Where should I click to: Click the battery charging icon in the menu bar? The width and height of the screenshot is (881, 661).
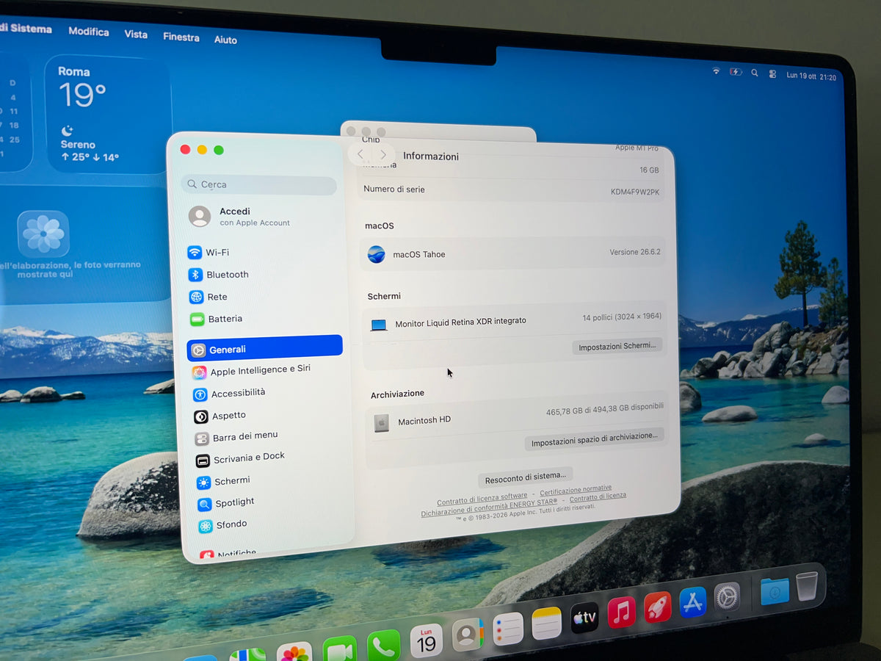coord(736,72)
